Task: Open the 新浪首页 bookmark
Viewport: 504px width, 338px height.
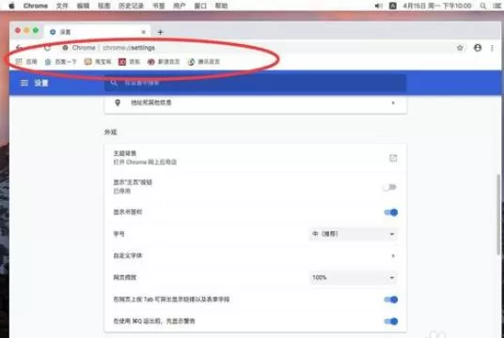Action: click(x=164, y=62)
